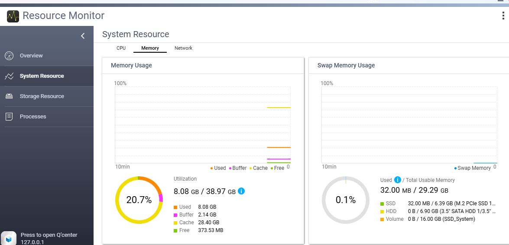Click info icon next to memory utilization
Viewport: 509px width, 245px height.
[x=241, y=191]
